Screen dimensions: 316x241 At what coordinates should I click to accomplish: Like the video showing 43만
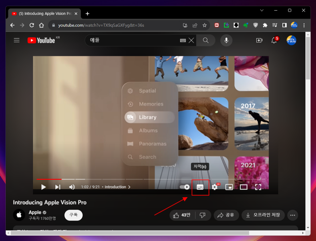(182, 215)
